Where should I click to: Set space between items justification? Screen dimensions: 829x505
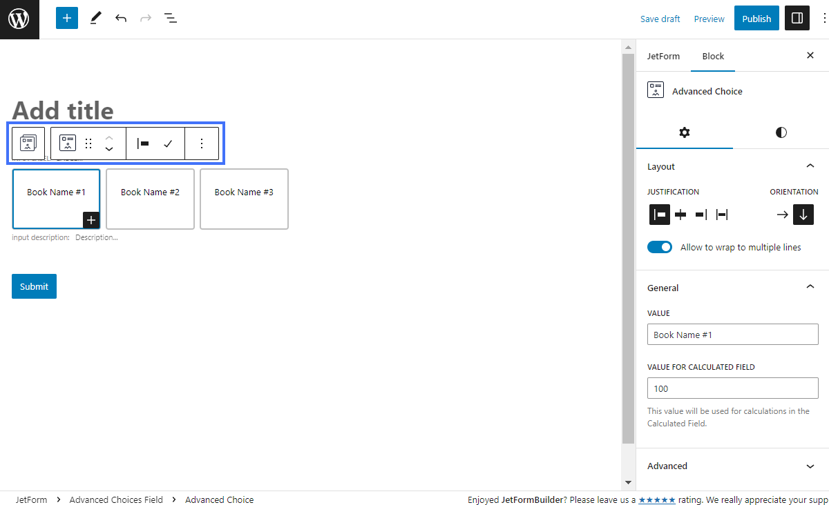pos(722,215)
